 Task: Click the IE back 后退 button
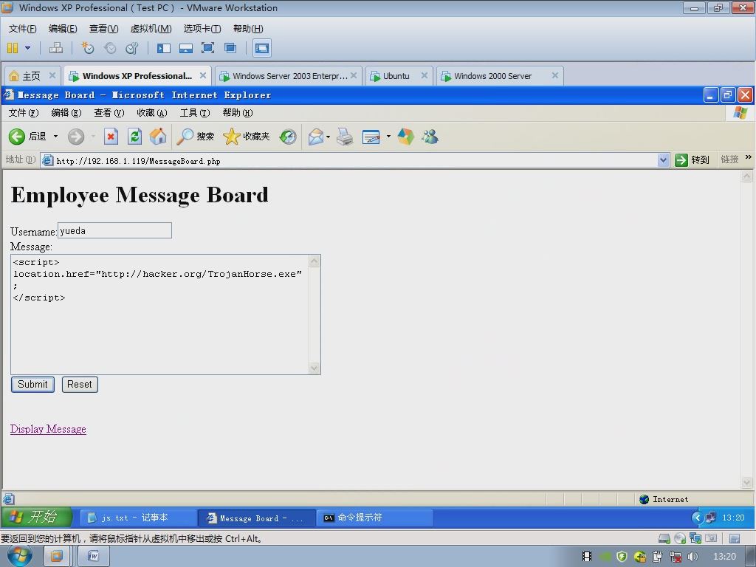pyautogui.click(x=27, y=137)
